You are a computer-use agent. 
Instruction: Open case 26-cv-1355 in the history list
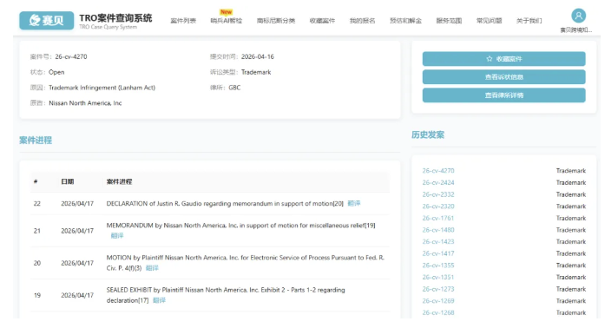point(438,266)
